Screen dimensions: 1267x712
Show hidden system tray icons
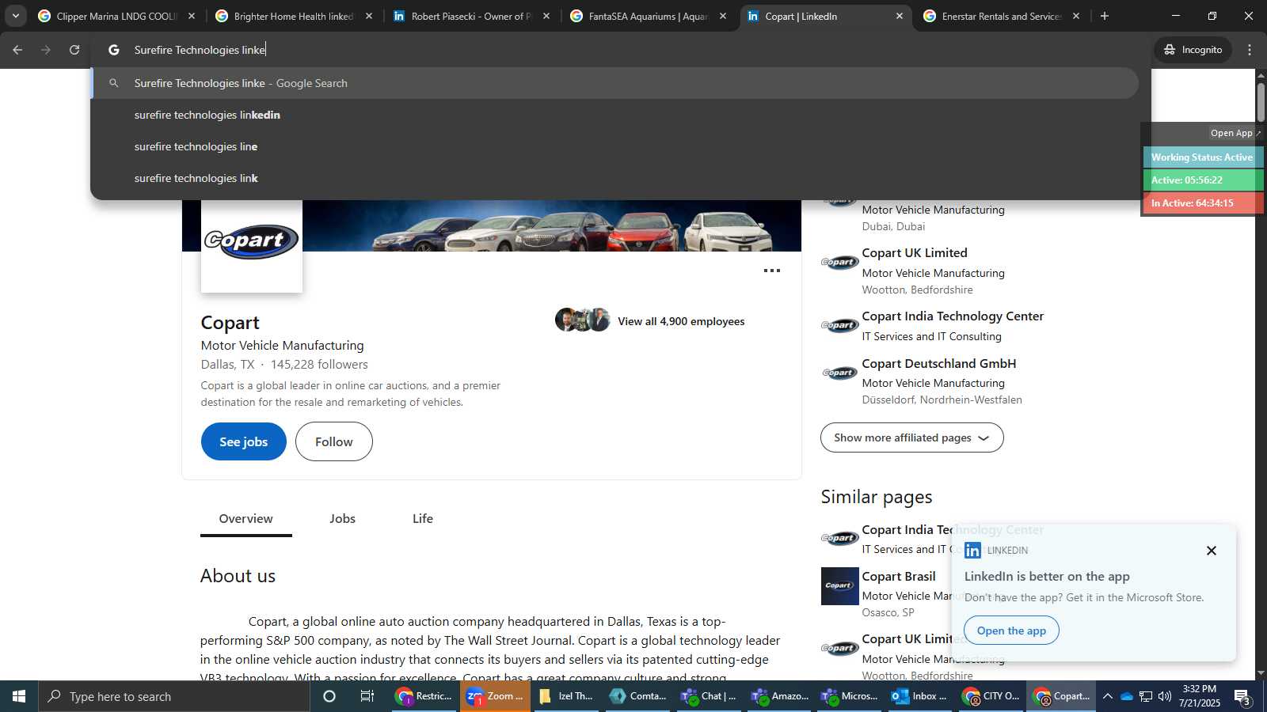tap(1108, 696)
